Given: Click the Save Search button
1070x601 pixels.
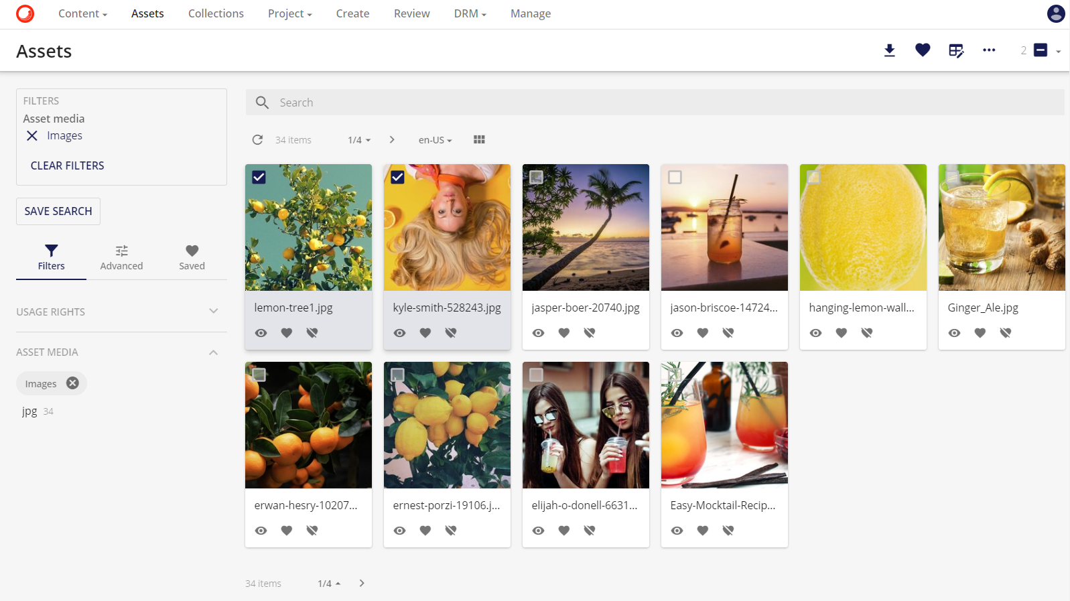Looking at the screenshot, I should coord(58,211).
